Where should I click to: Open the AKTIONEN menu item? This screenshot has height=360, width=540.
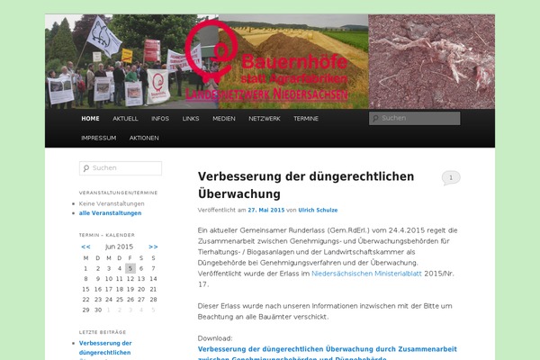click(144, 138)
